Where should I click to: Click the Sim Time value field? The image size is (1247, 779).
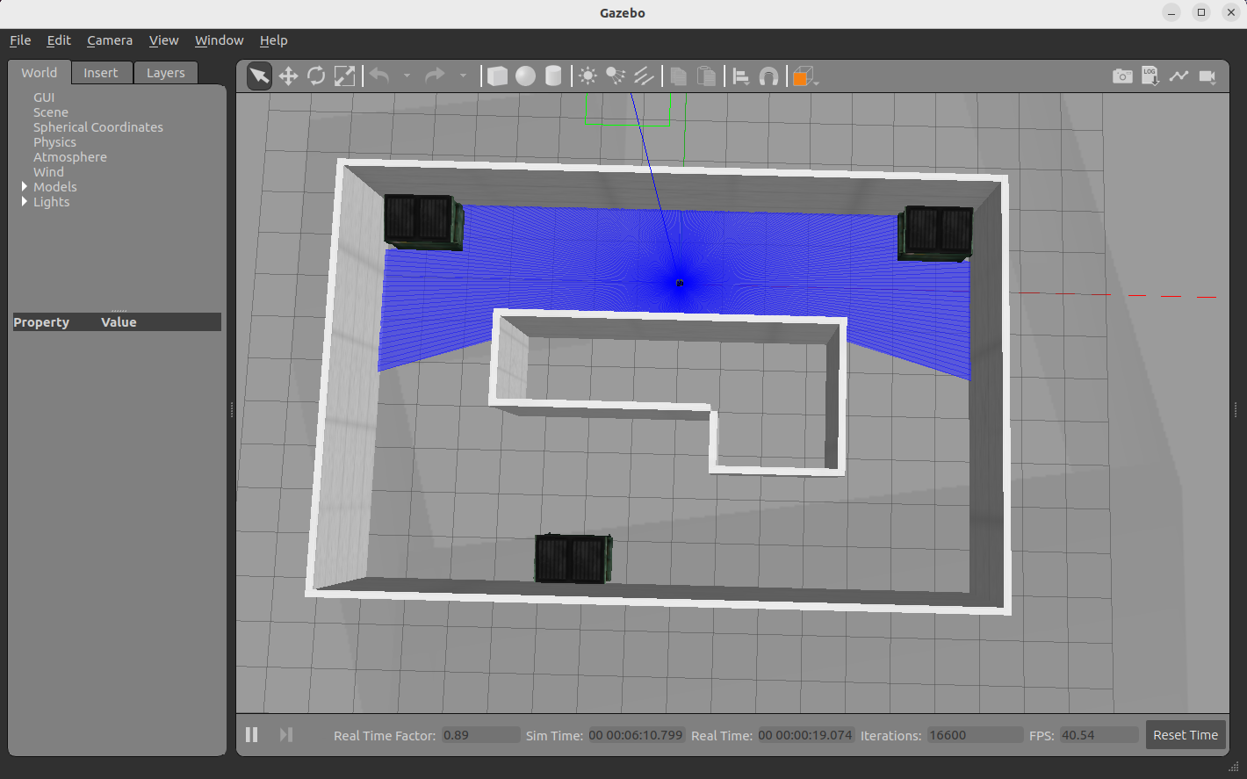click(x=636, y=735)
